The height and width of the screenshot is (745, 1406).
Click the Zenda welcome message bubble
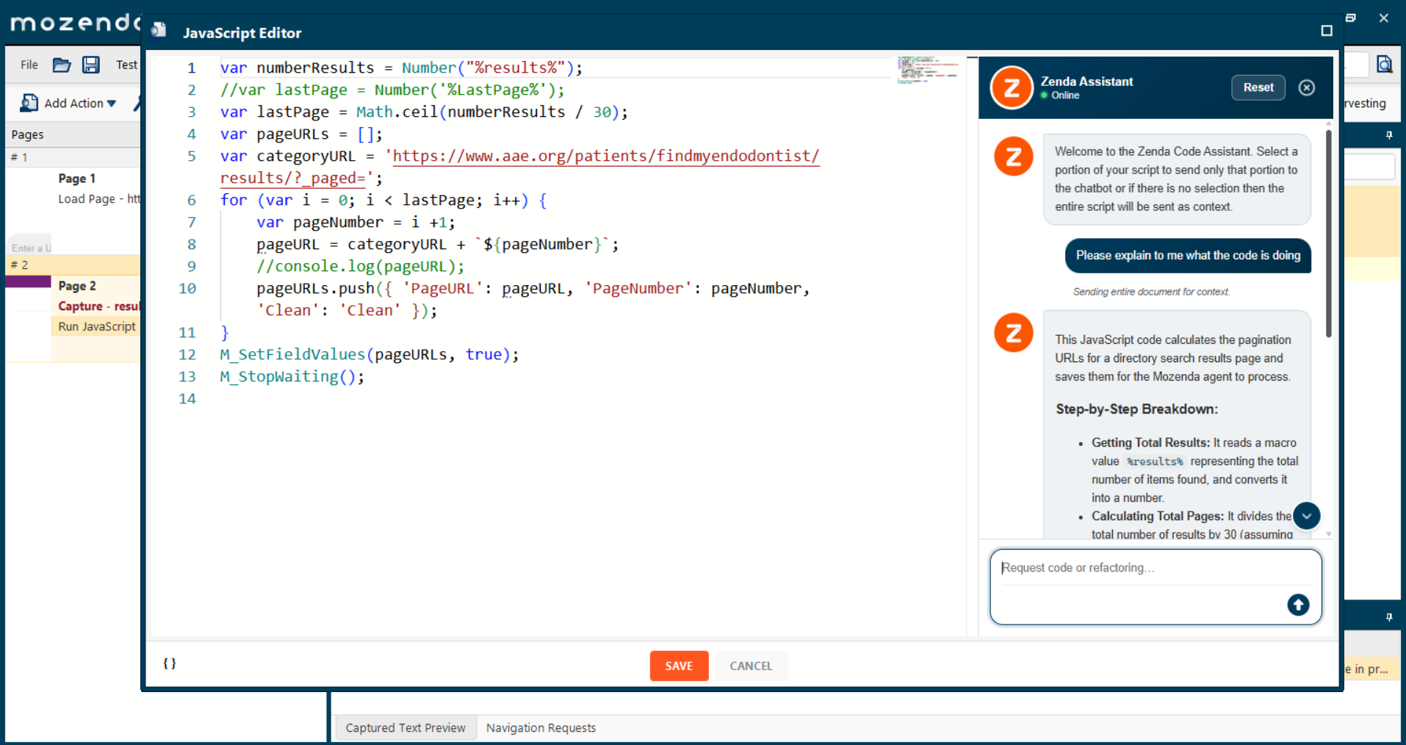point(1177,179)
